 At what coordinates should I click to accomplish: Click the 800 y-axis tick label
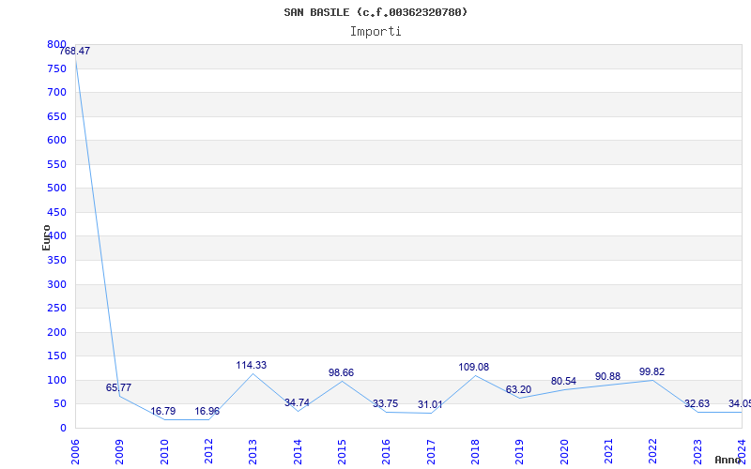pyautogui.click(x=56, y=44)
